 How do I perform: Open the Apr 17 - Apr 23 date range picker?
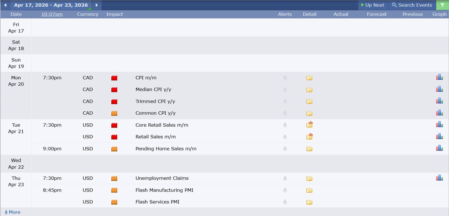(51, 5)
